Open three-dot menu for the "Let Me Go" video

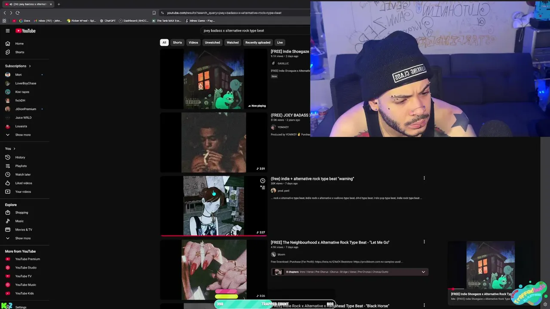coord(424,242)
